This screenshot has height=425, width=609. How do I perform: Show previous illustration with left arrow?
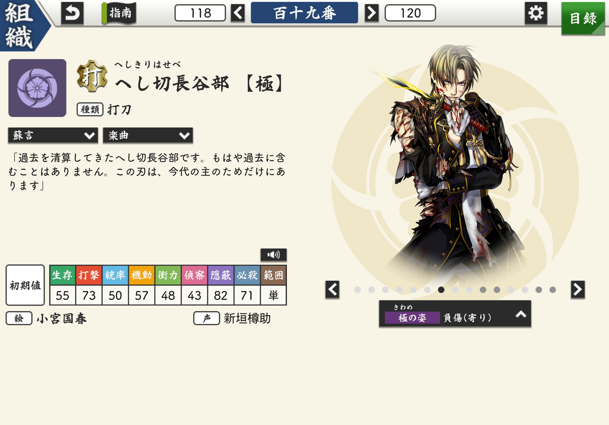tap(332, 290)
